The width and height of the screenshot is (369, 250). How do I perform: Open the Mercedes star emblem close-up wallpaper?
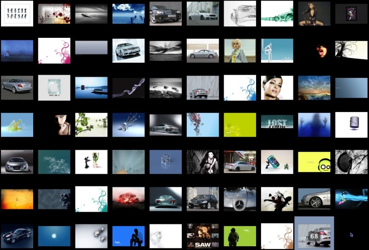point(240,199)
